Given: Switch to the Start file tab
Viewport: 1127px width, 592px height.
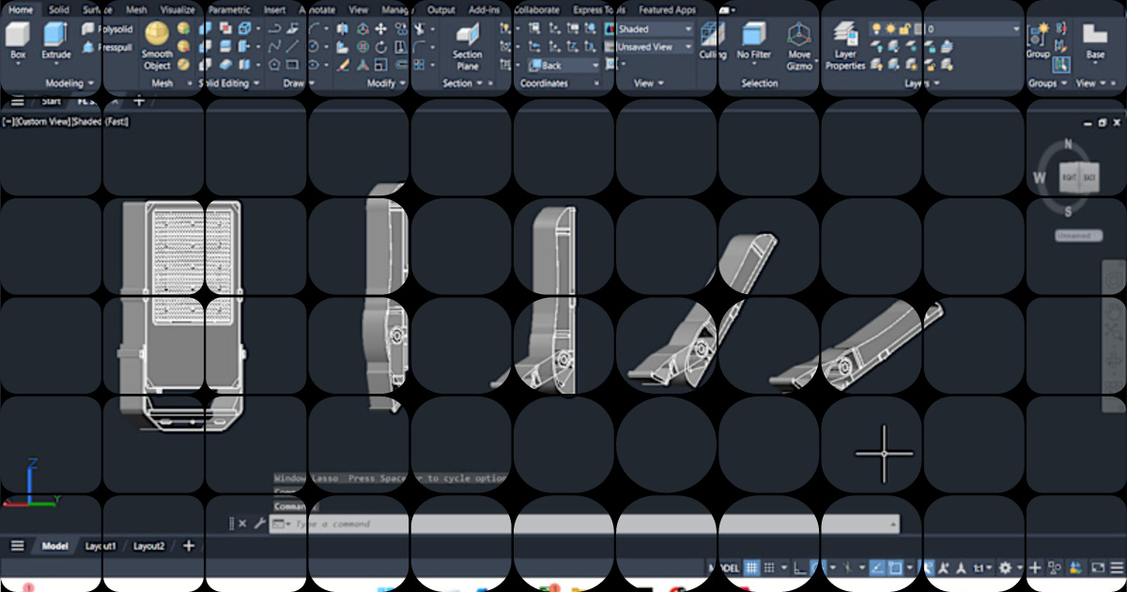Looking at the screenshot, I should (x=51, y=101).
